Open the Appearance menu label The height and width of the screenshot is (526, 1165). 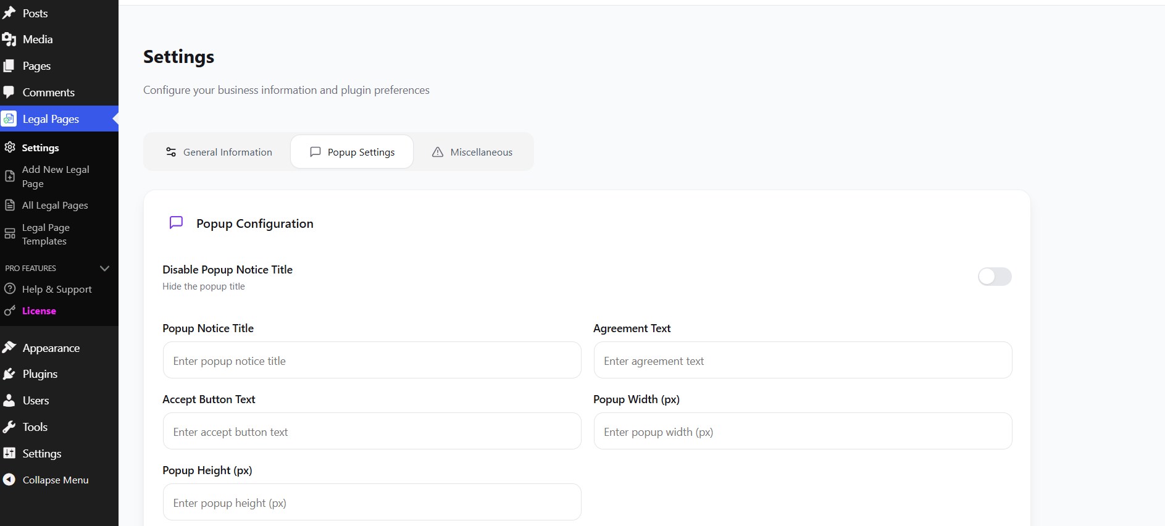(51, 348)
